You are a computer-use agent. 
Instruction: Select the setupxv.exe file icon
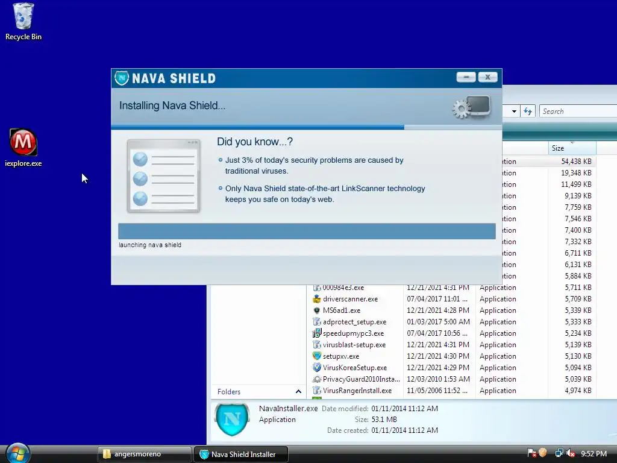tap(317, 356)
